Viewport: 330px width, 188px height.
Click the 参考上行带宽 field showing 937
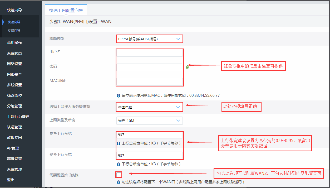coord(149,135)
